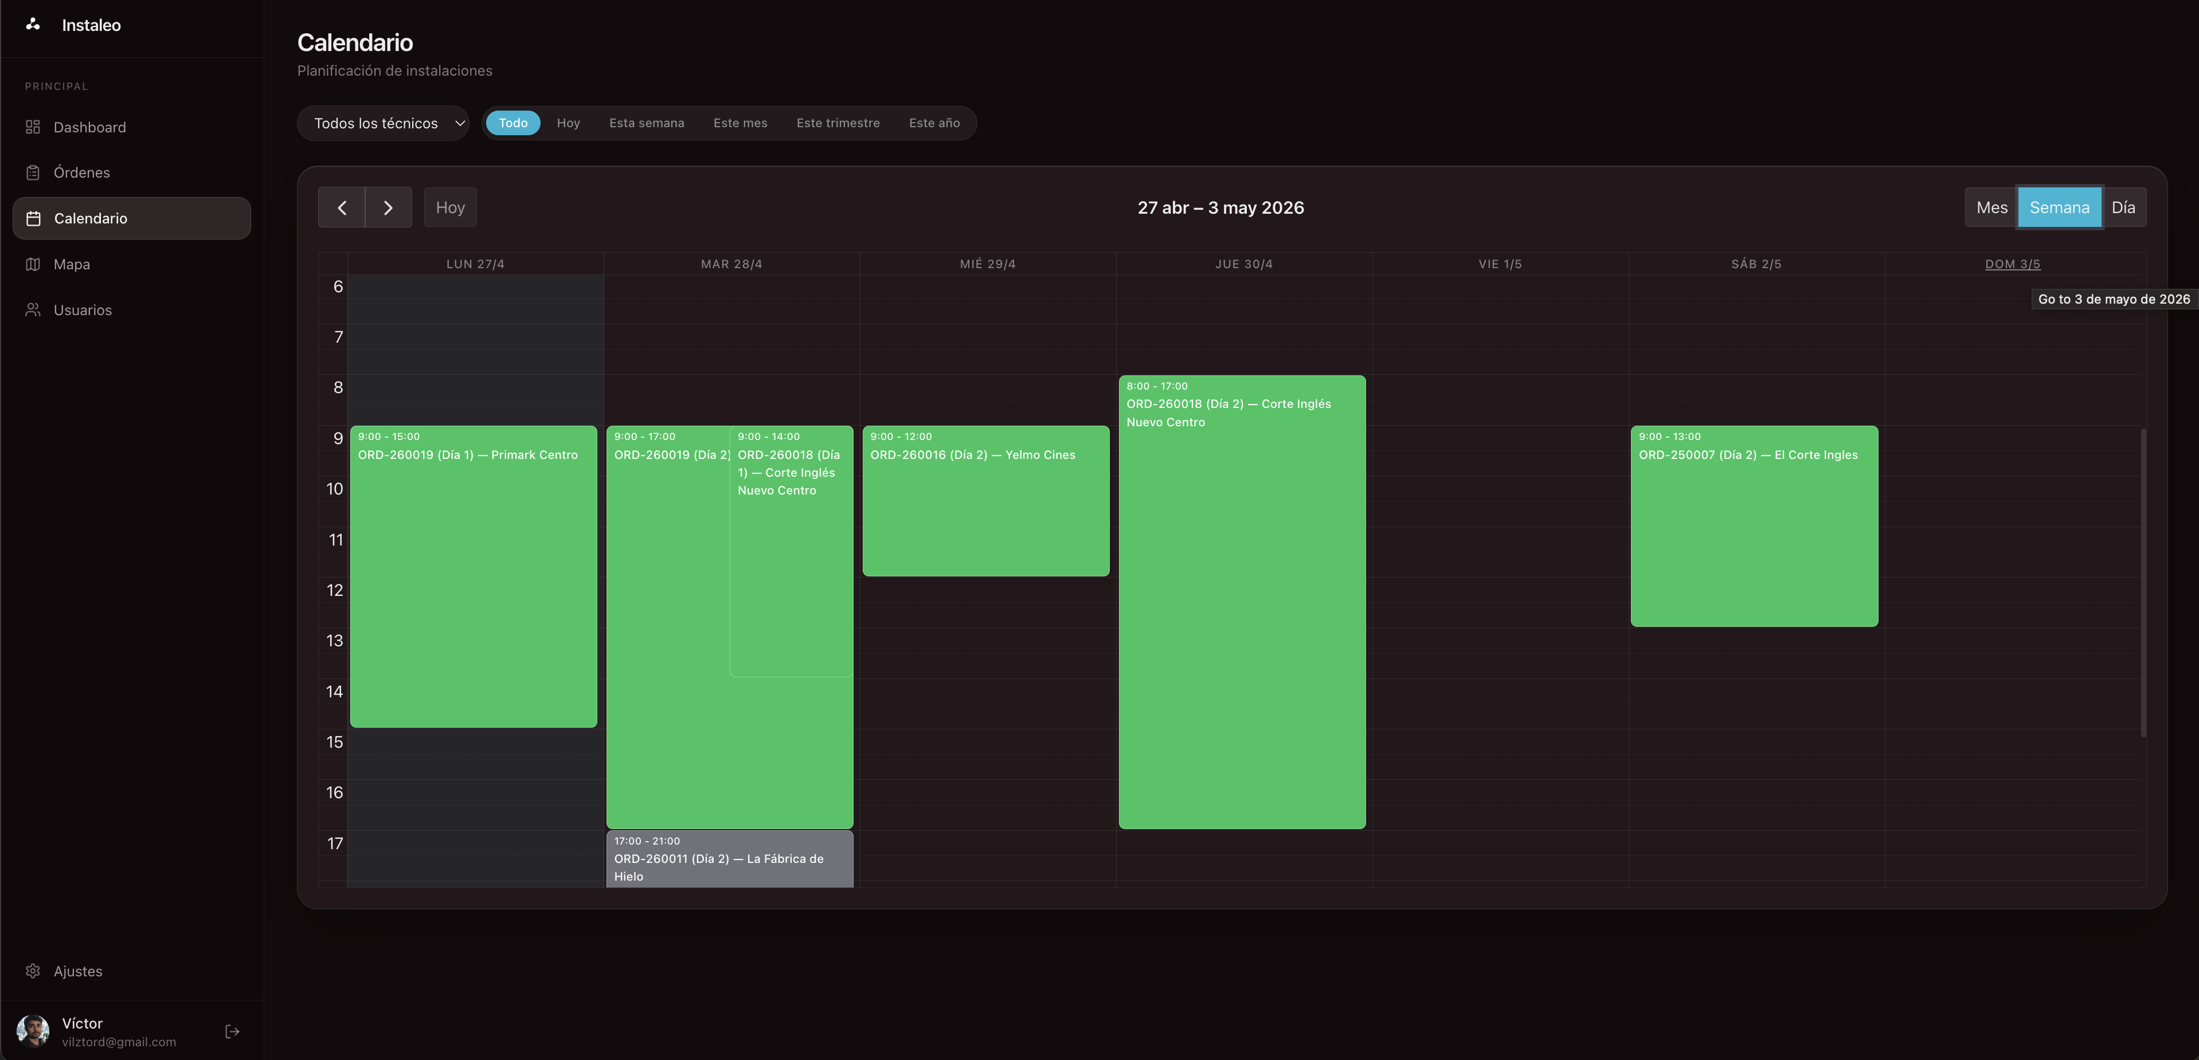Go to previous week with left arrow
Screen dimensions: 2199x1060
coord(342,207)
